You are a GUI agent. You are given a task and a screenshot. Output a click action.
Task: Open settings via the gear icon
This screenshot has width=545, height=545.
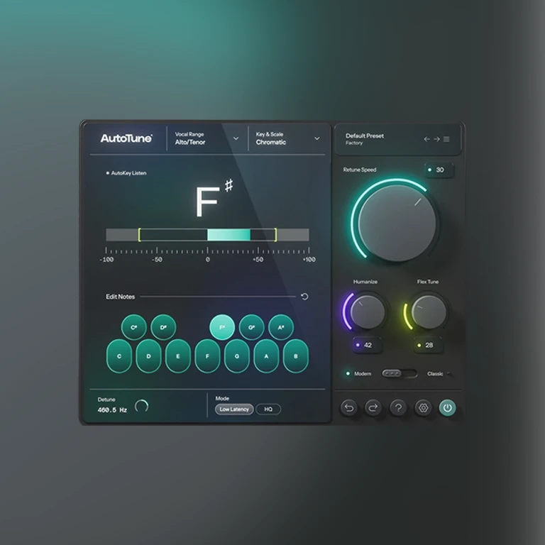pyautogui.click(x=423, y=407)
